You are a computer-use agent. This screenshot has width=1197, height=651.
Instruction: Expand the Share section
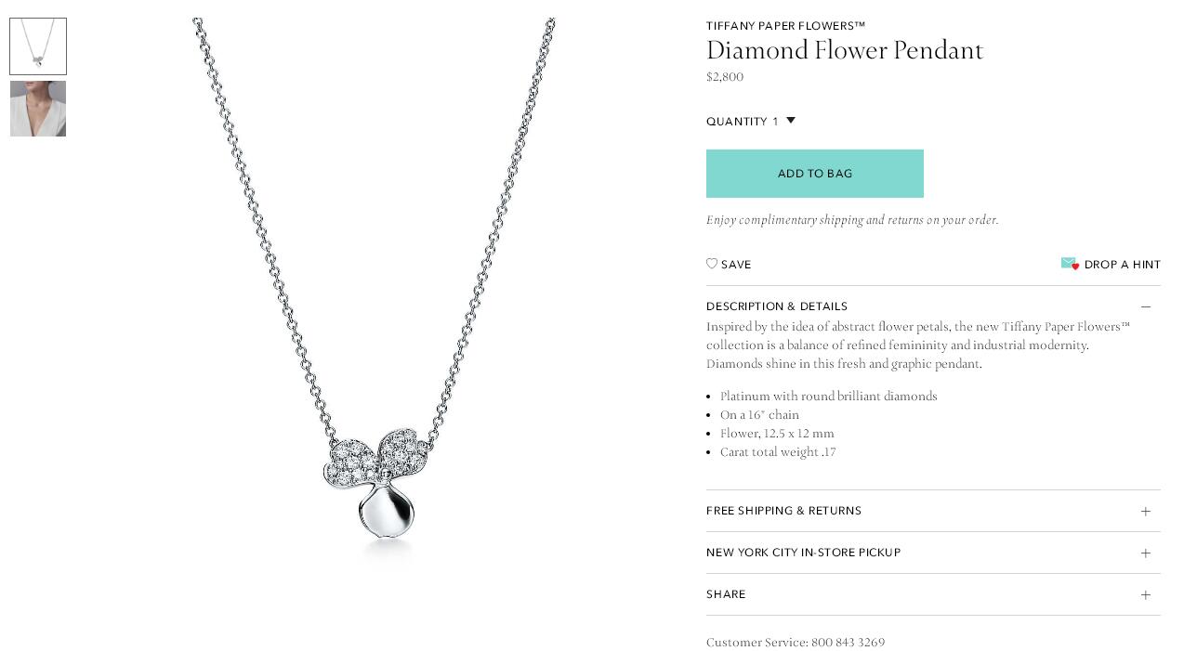coord(933,594)
